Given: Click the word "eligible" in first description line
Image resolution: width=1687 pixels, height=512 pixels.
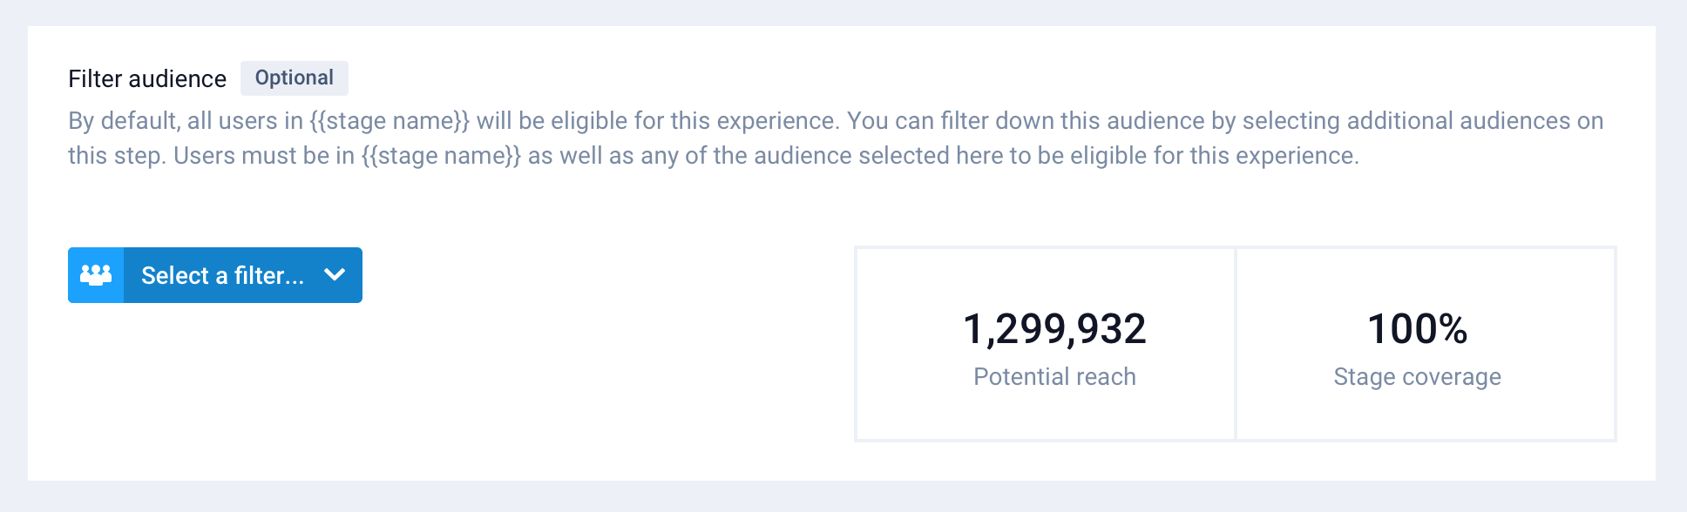Looking at the screenshot, I should click(588, 121).
